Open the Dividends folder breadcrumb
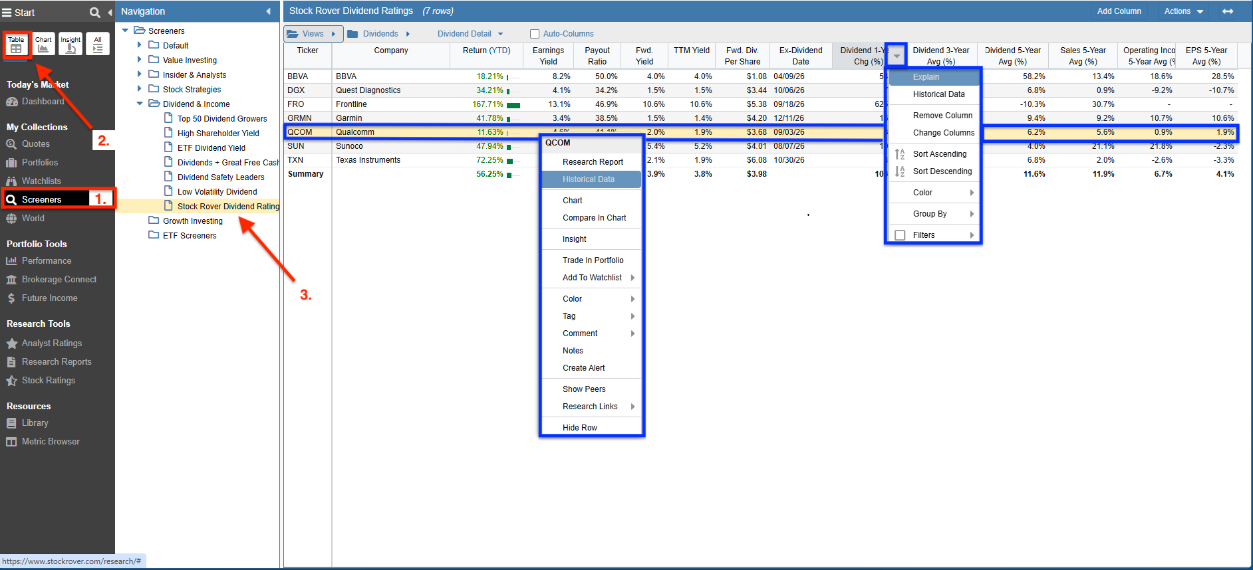 click(x=378, y=34)
